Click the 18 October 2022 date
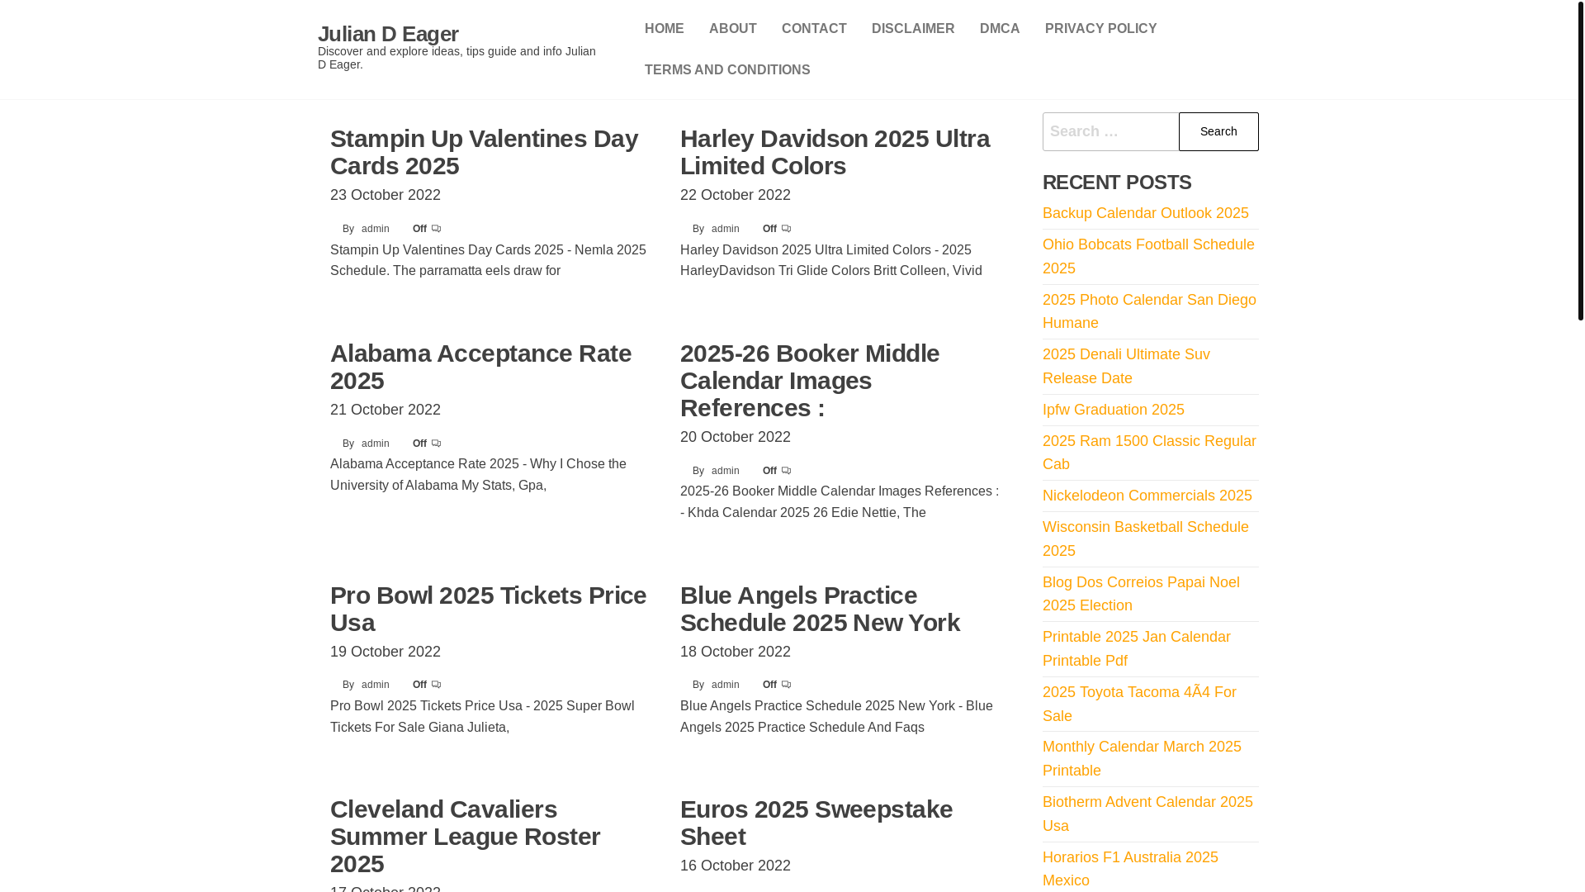This screenshot has height=892, width=1585. [736, 652]
